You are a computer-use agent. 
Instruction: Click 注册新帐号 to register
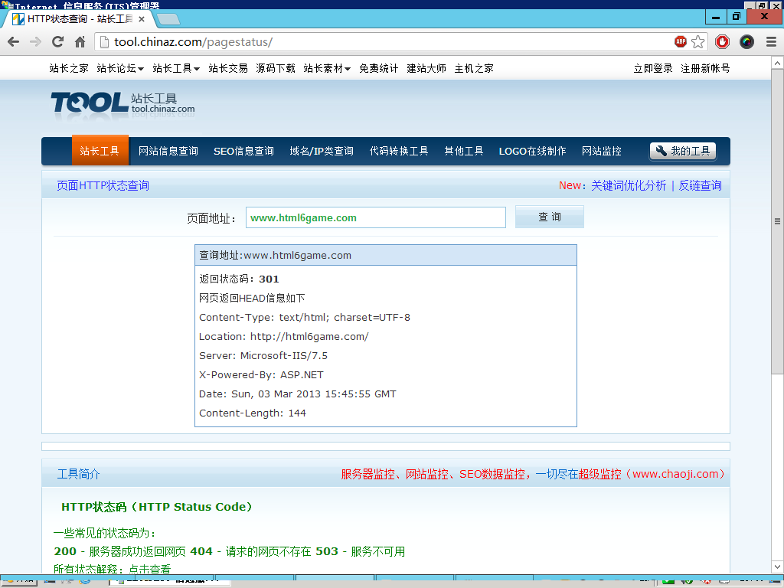click(x=705, y=68)
